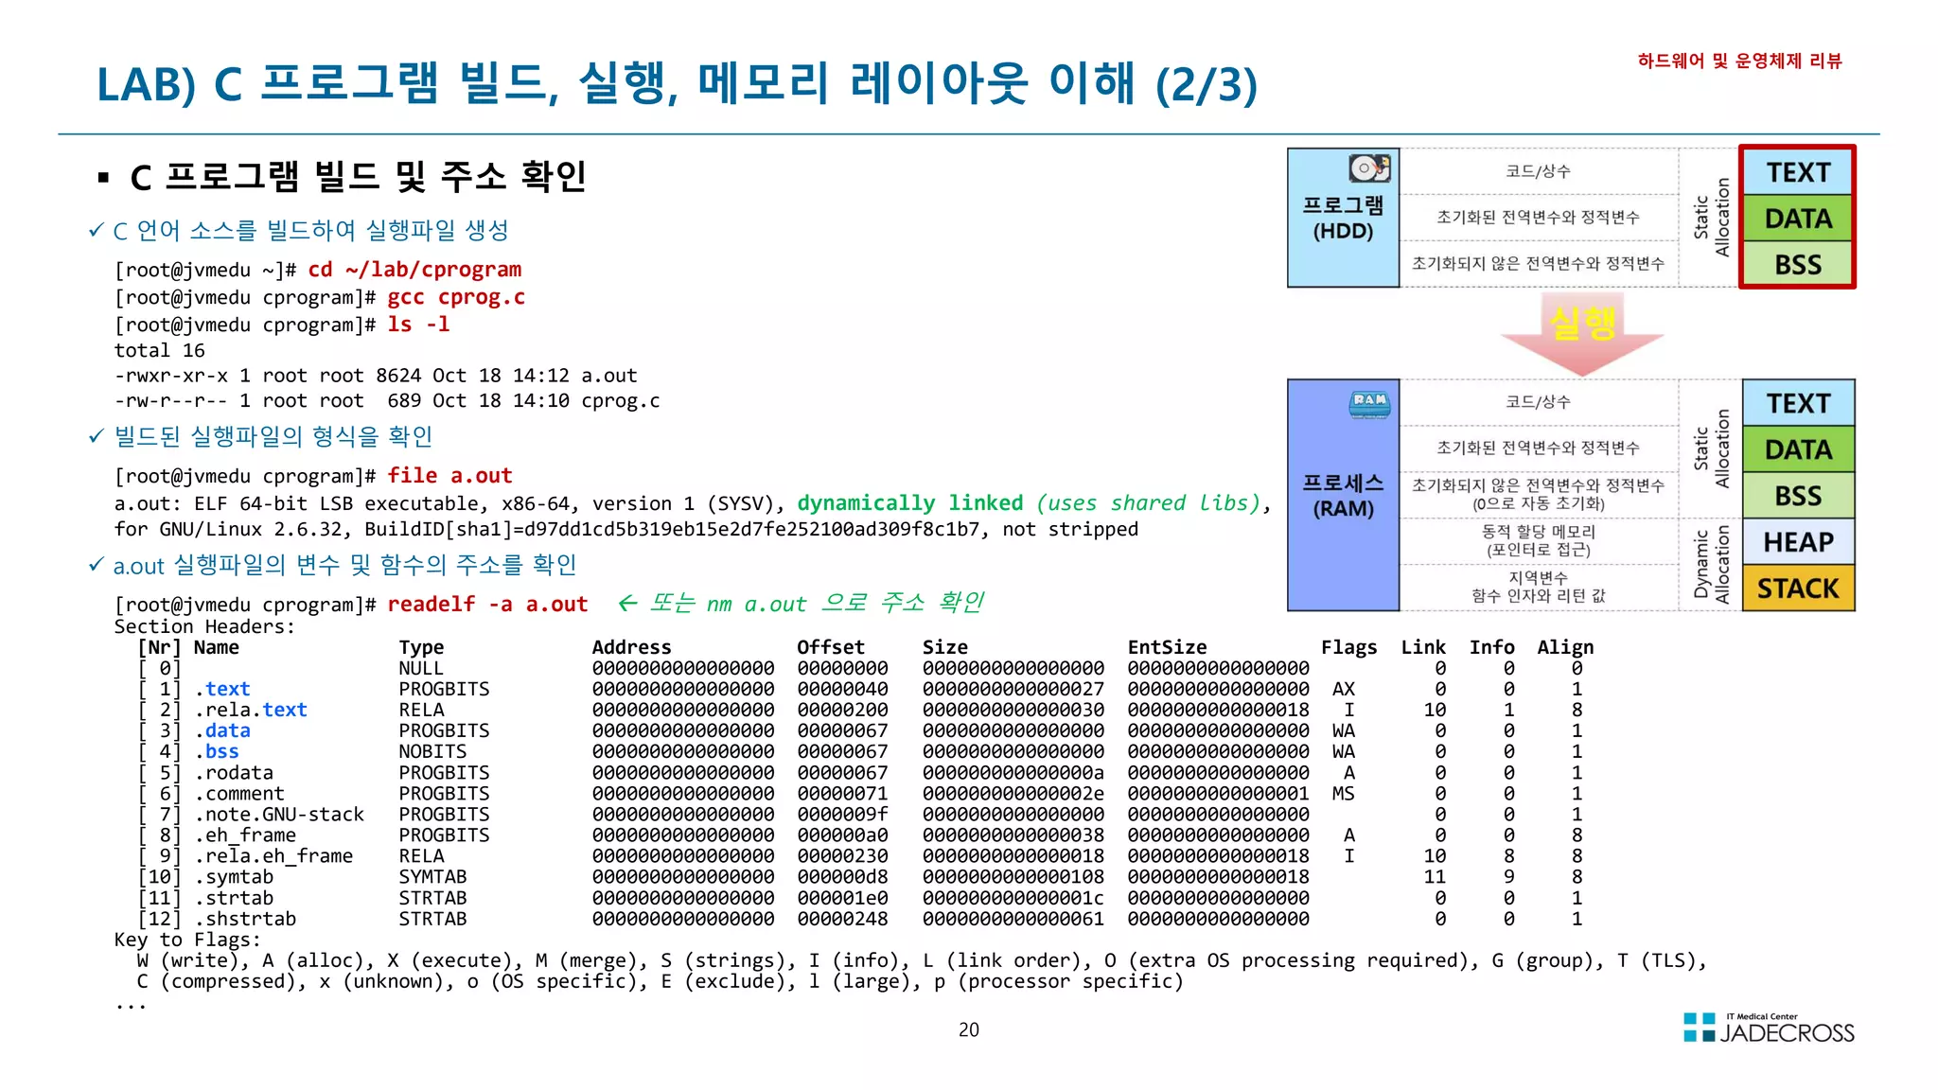Click the 'Align' column header

pos(1565,647)
